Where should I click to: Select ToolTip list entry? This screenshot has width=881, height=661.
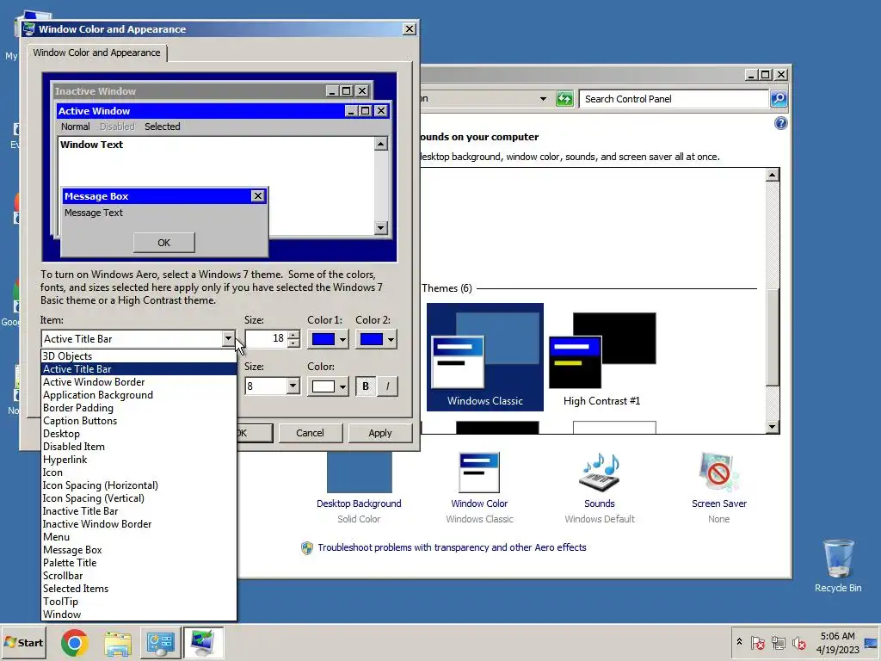coord(139,602)
